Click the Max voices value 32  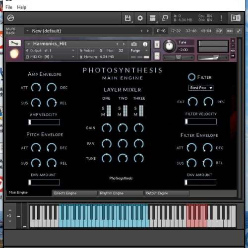(x=121, y=51)
